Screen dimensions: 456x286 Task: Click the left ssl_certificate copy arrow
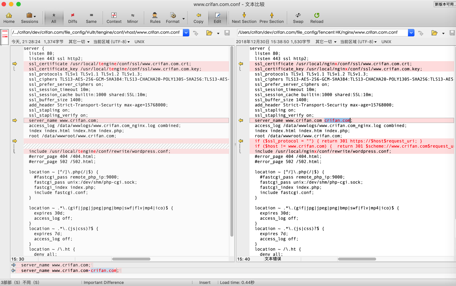click(15, 64)
